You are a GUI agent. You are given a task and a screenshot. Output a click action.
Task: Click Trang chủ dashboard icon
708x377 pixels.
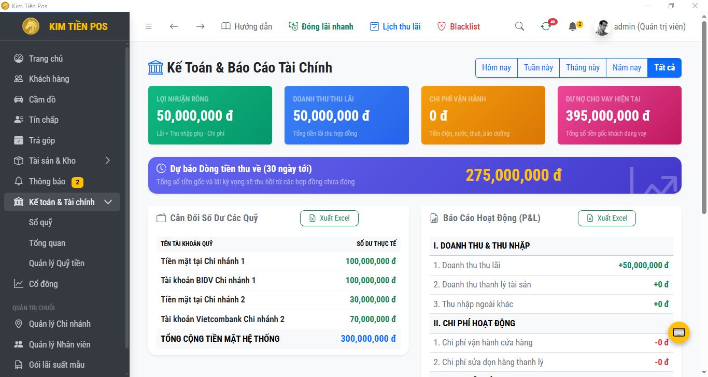coord(19,59)
